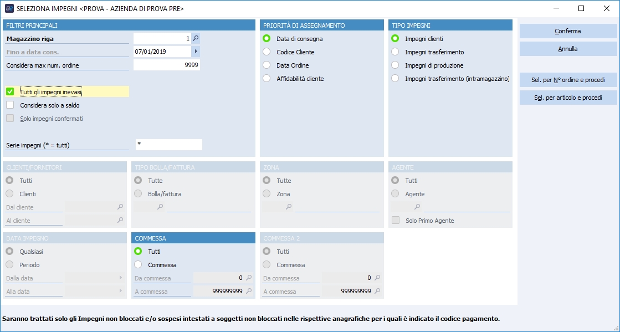Viewport: 620px width, 332px height.
Task: Choose Impegni di produzione radio option
Action: 395,65
